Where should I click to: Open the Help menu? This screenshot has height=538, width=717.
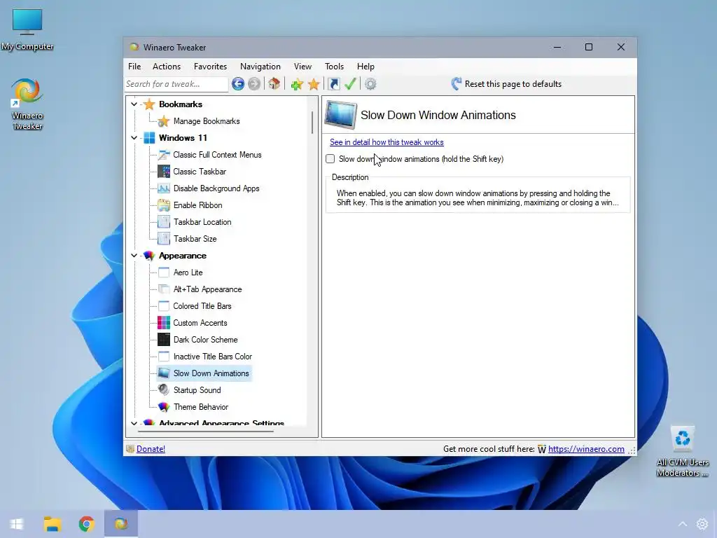coord(366,67)
